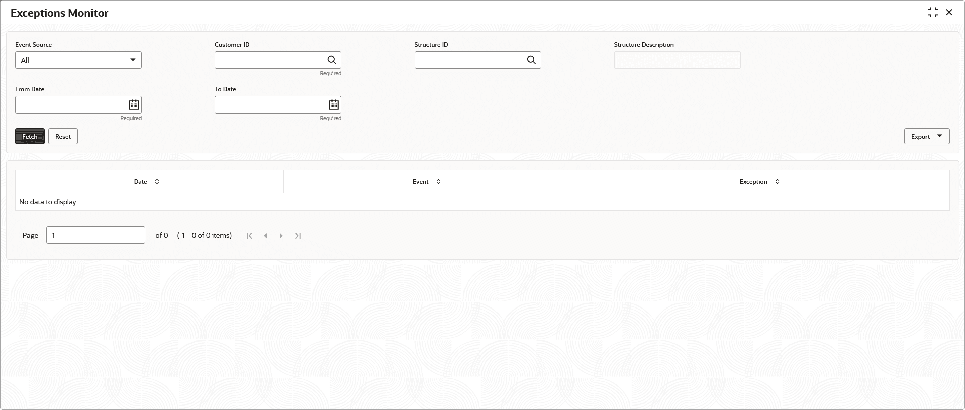965x410 pixels.
Task: Sort the table by the Date column
Action: click(x=157, y=182)
